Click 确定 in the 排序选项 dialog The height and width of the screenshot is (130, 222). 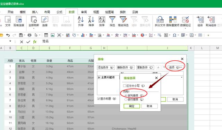click(x=132, y=106)
